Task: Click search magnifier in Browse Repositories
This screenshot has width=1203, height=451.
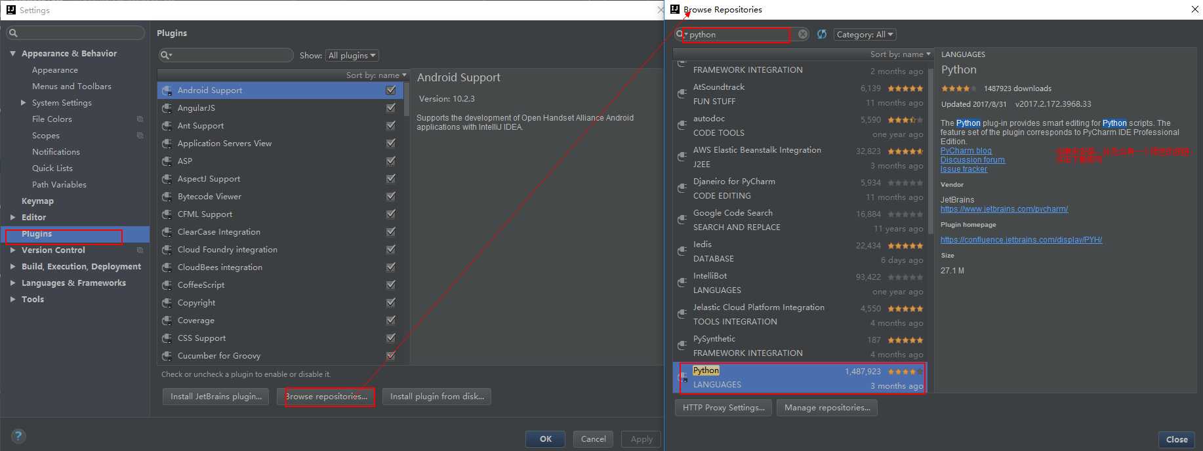Action: coord(681,35)
